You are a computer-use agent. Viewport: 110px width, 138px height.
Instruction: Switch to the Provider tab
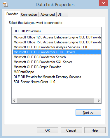pos(12,14)
